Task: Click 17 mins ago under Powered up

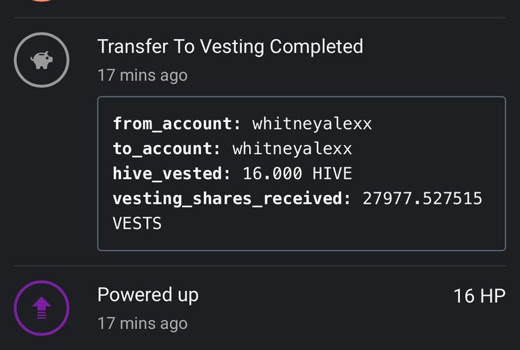Action: tap(143, 324)
